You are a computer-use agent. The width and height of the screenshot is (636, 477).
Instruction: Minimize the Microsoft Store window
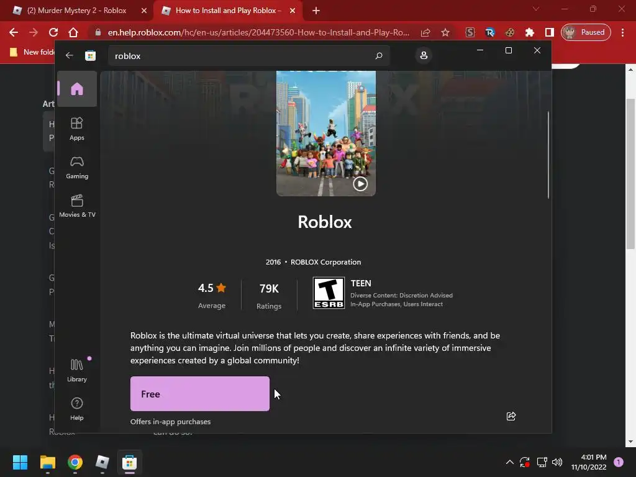480,50
